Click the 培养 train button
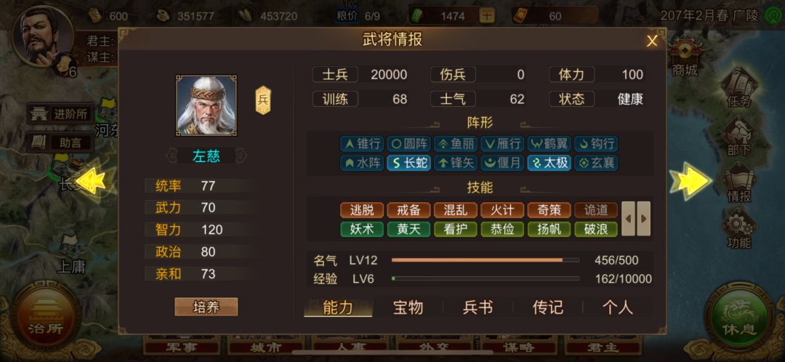785x362 pixels. point(206,307)
